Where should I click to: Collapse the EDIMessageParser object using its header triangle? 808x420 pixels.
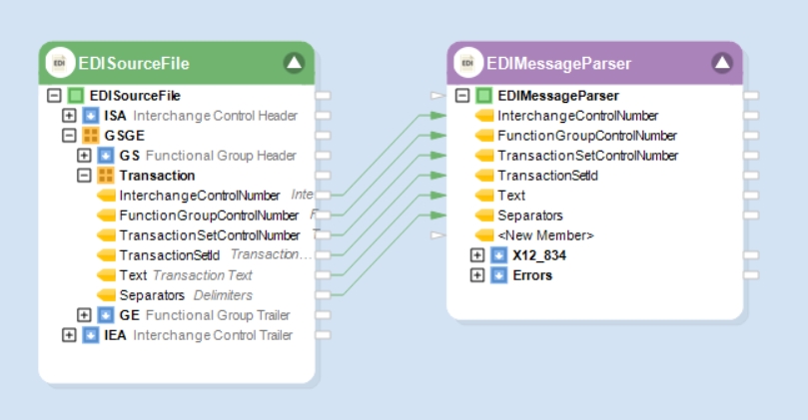click(722, 63)
